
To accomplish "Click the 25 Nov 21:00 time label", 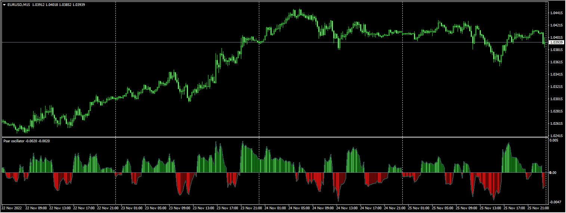I will 538,208.
